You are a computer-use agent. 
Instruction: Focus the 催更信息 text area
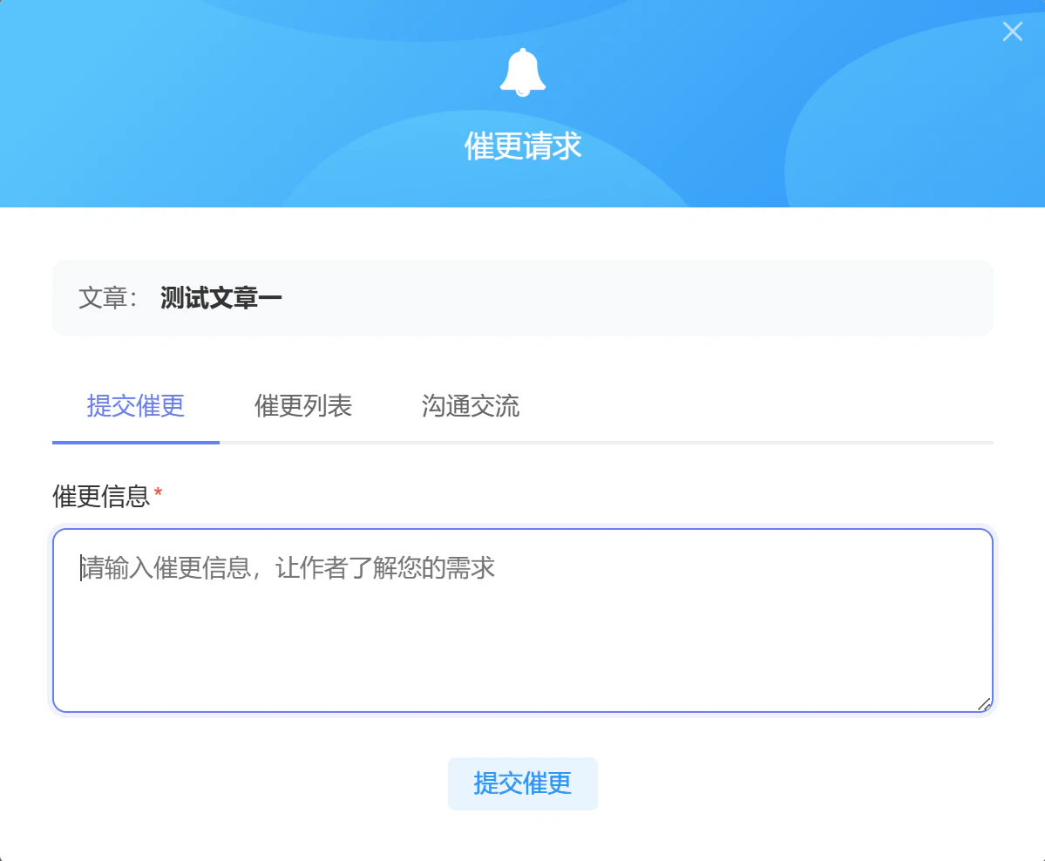tap(523, 620)
